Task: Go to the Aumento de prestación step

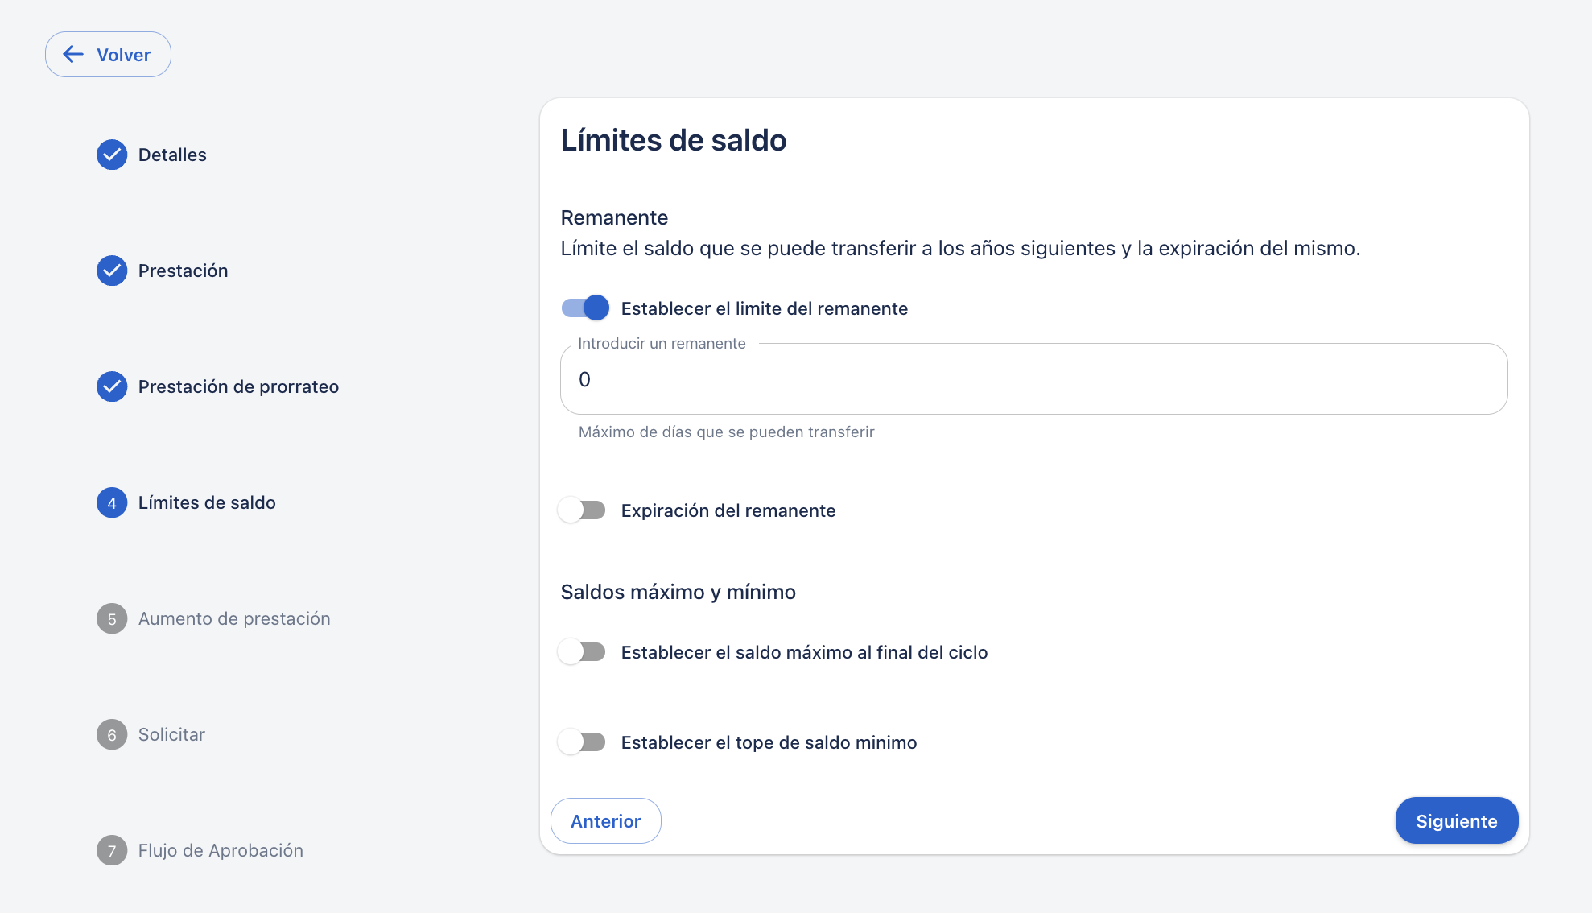Action: (234, 618)
